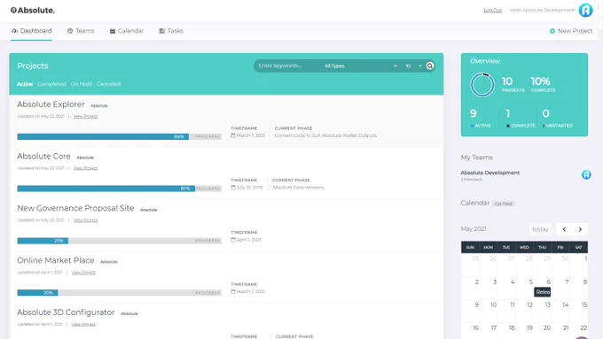
Task: Open the Absolute Explorer project title
Action: coord(51,104)
